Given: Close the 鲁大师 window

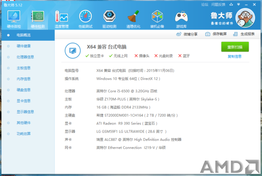Looking at the screenshot, I should [254, 5].
